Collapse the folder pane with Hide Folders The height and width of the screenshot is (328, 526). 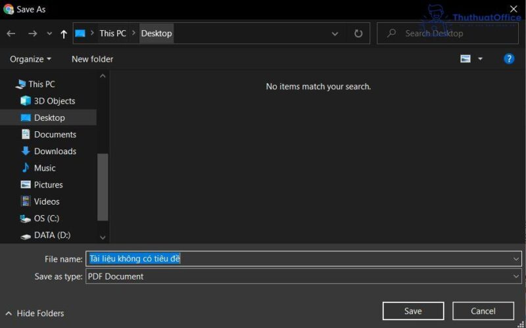(35, 314)
